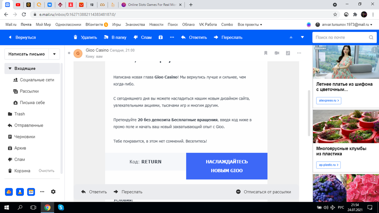Compose new message Написать письмо
Viewport: 379px width, 213px height.
point(27,54)
